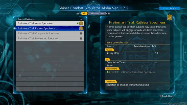Click the green checkmark on Aerial Specimens row

tap(78, 23)
